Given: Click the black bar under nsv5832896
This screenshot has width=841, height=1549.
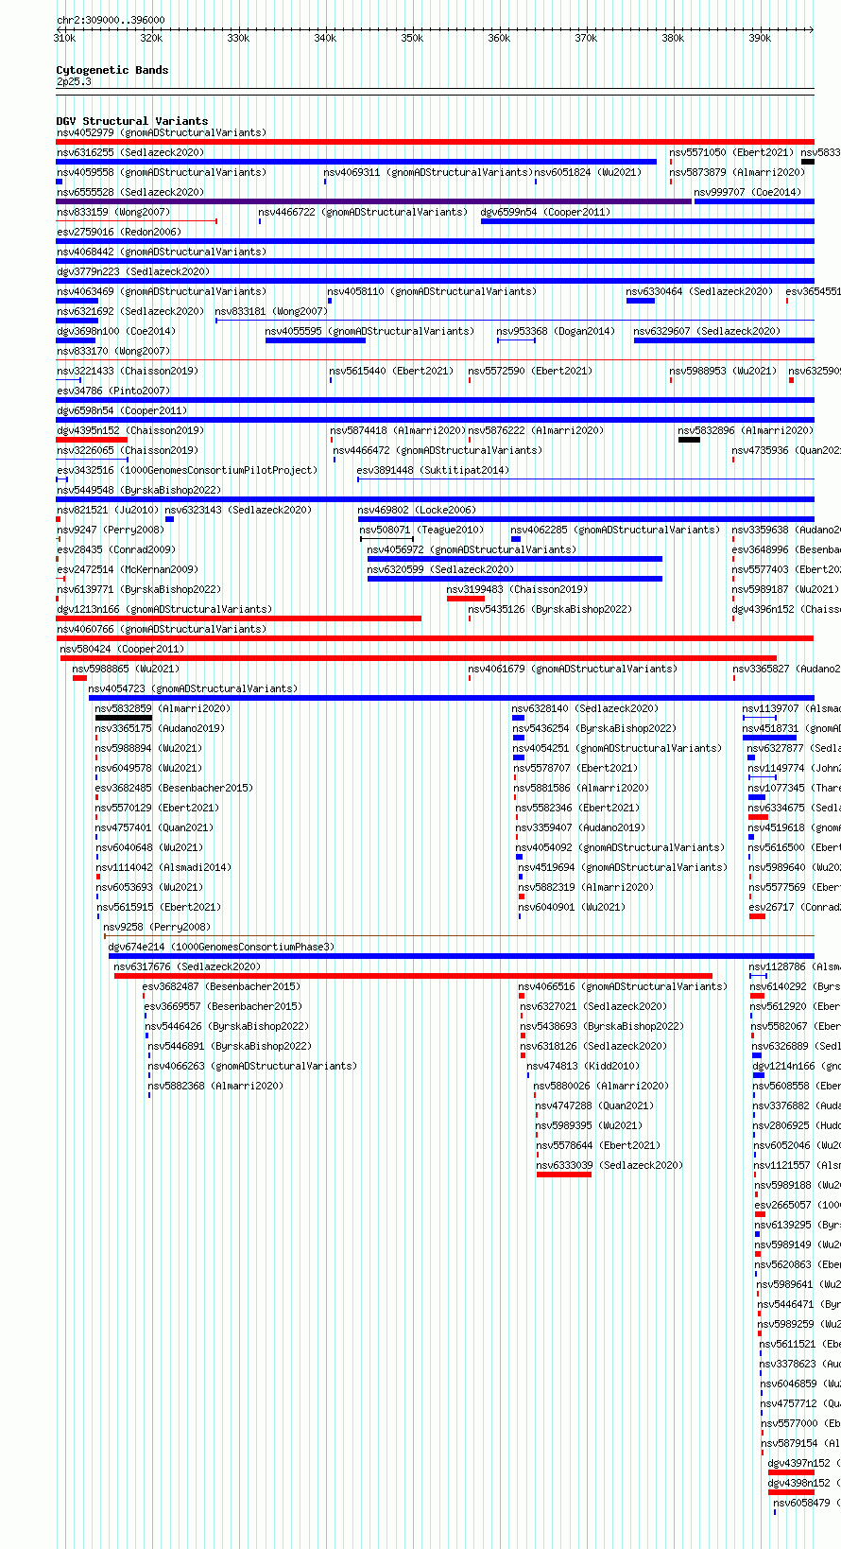Looking at the screenshot, I should 689,440.
